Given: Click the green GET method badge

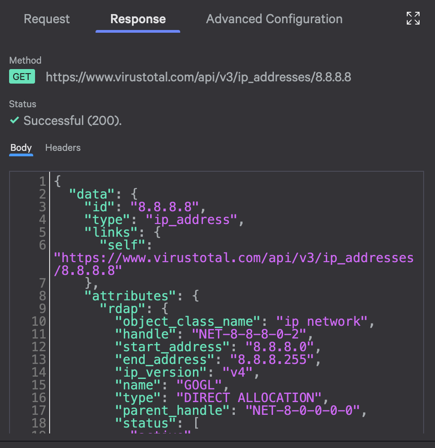Looking at the screenshot, I should [x=22, y=76].
